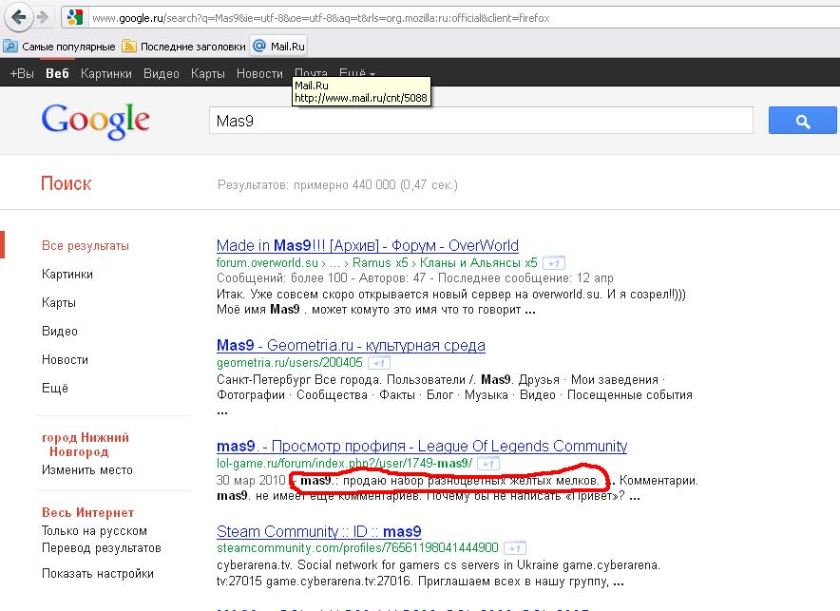Screen dimensions: 840x611
Task: Click 'Изменить место' location link
Action: (x=87, y=469)
